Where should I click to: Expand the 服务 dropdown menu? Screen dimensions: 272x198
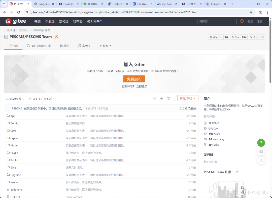105,46
